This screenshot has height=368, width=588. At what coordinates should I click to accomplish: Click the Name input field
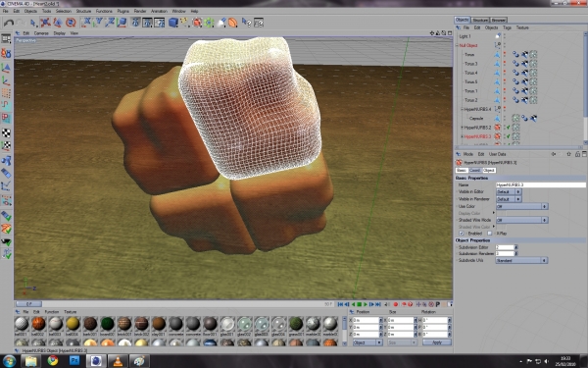tap(540, 184)
